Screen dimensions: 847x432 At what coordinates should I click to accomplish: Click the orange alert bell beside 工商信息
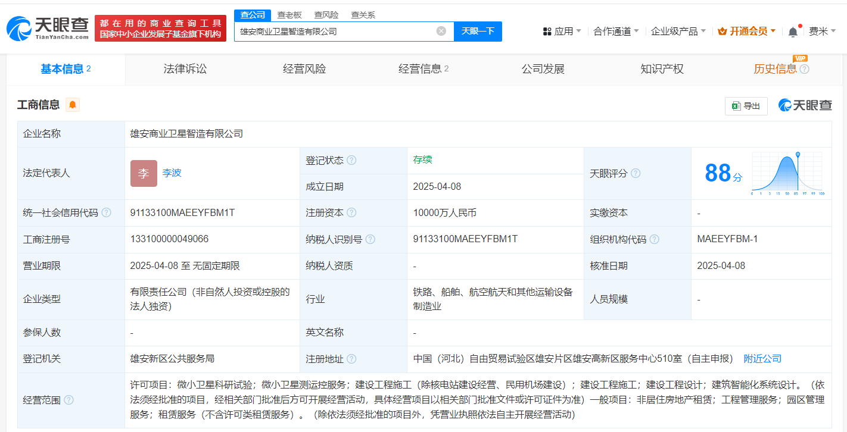click(x=73, y=105)
